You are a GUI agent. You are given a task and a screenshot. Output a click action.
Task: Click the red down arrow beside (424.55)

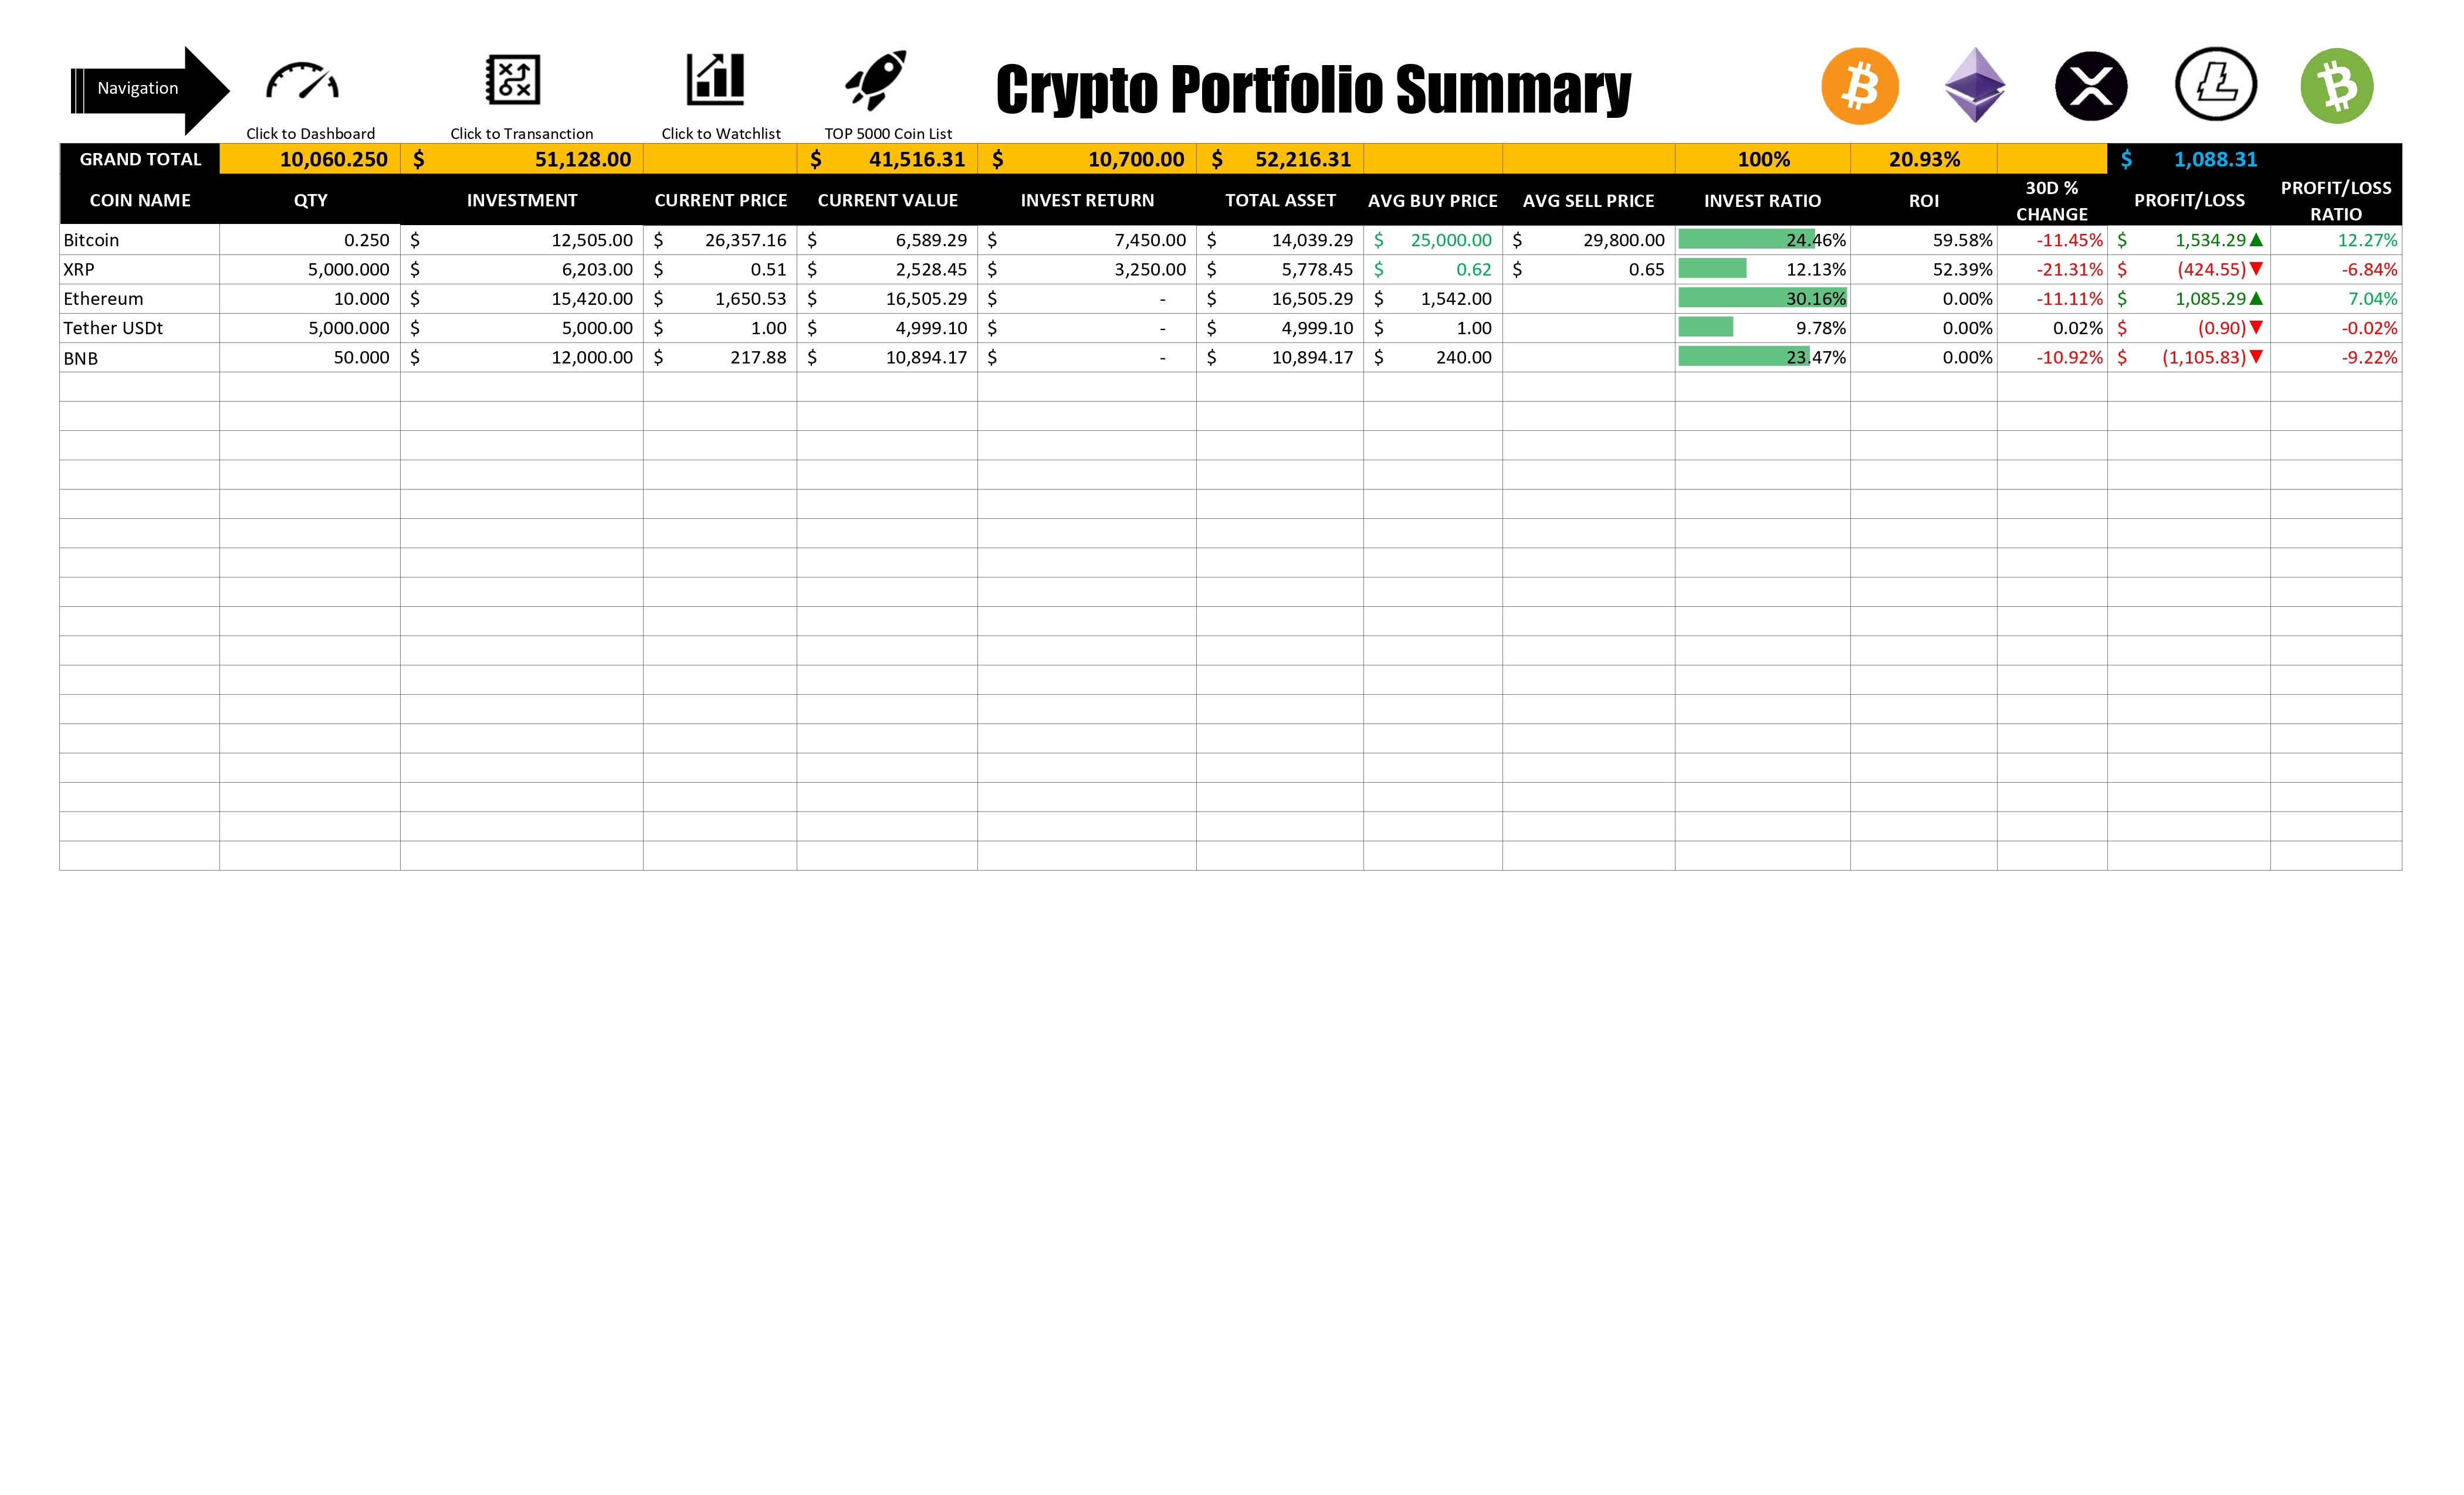2256,269
